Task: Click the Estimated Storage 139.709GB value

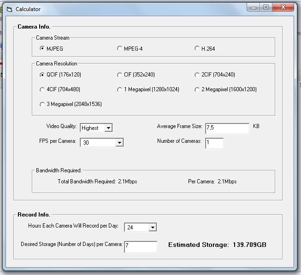Action: click(249, 245)
